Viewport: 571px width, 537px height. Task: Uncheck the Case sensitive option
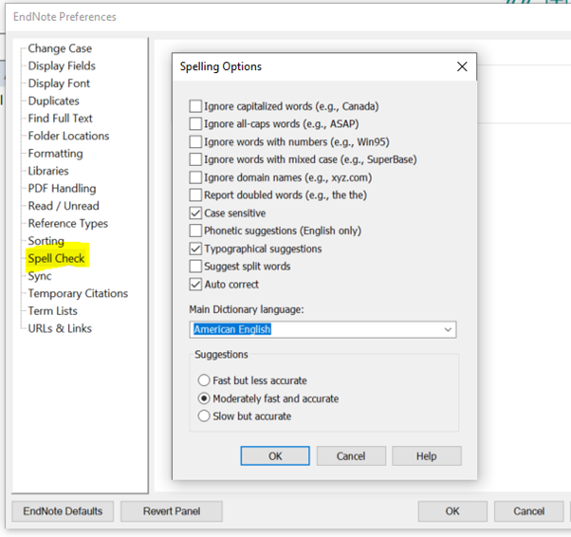tap(195, 213)
